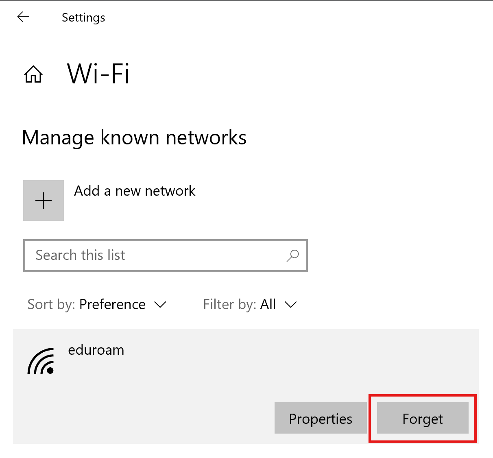Click the Manage known networks heading
Screen dimensions: 493x458
134,137
